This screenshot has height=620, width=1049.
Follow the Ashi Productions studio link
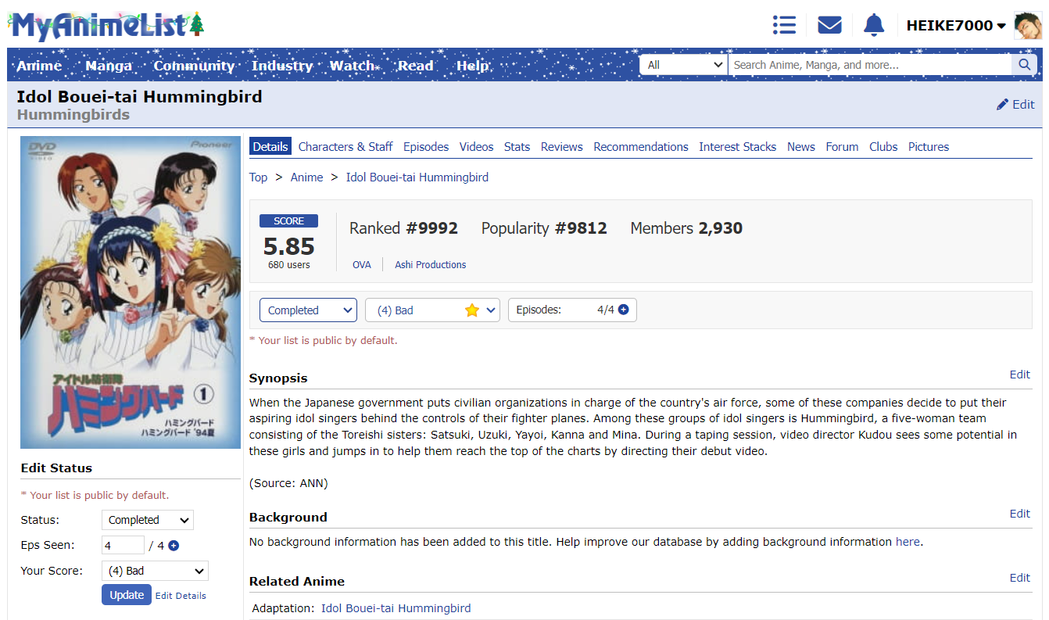430,265
